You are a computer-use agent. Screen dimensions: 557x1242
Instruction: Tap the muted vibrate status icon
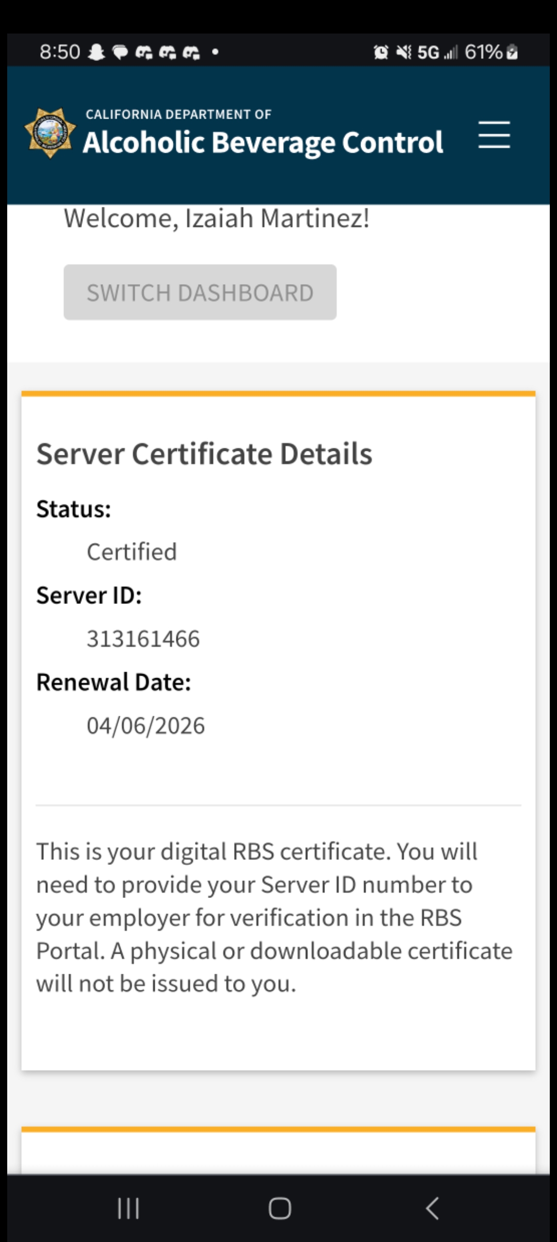[x=404, y=52]
